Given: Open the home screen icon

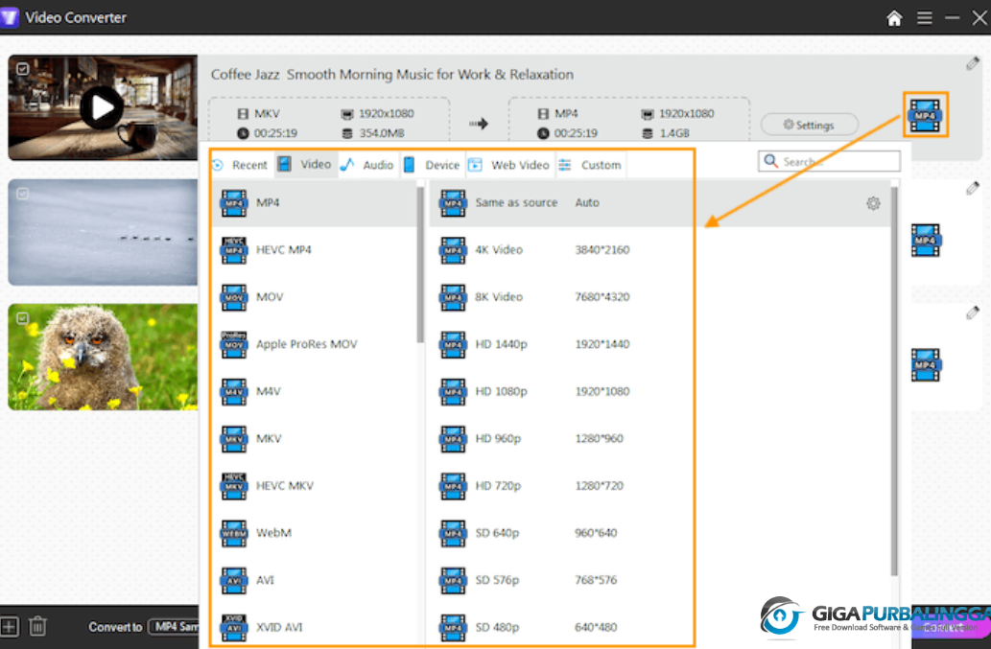Looking at the screenshot, I should click(x=894, y=17).
